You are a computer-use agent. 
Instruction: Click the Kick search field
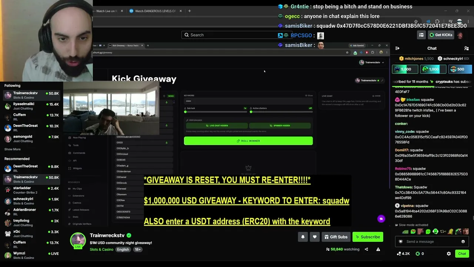coord(236,35)
